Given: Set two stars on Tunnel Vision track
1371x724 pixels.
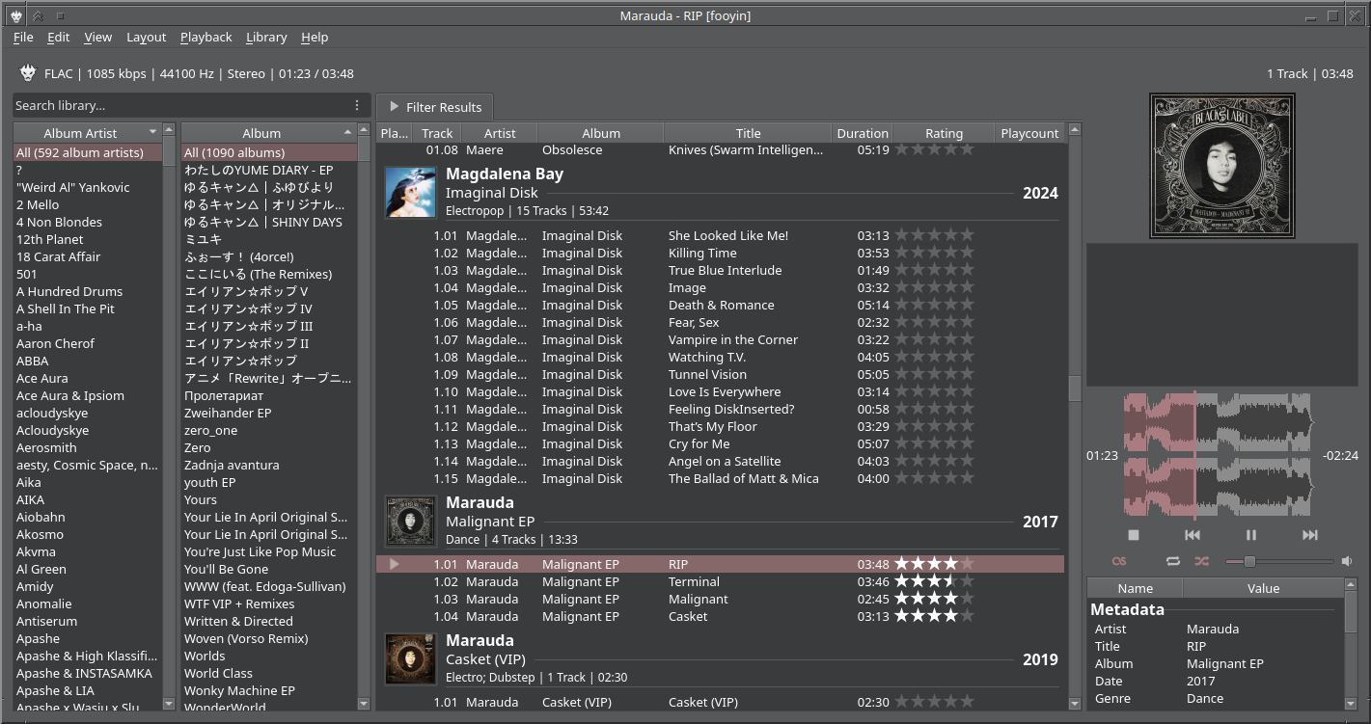Looking at the screenshot, I should [x=919, y=374].
